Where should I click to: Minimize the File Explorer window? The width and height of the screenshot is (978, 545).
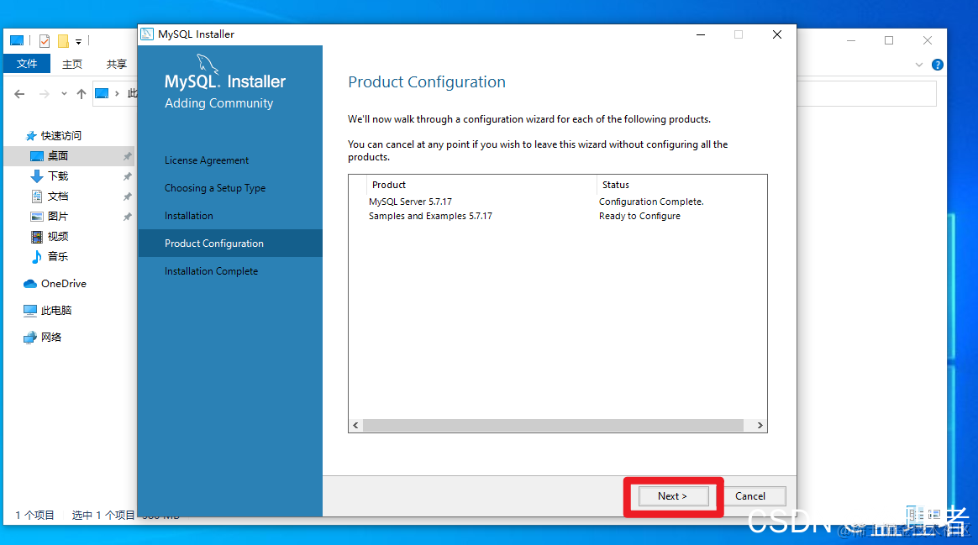851,40
